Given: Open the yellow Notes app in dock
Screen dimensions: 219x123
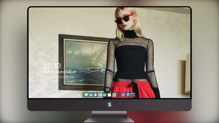Looking at the screenshot, I should pyautogui.click(x=109, y=95).
